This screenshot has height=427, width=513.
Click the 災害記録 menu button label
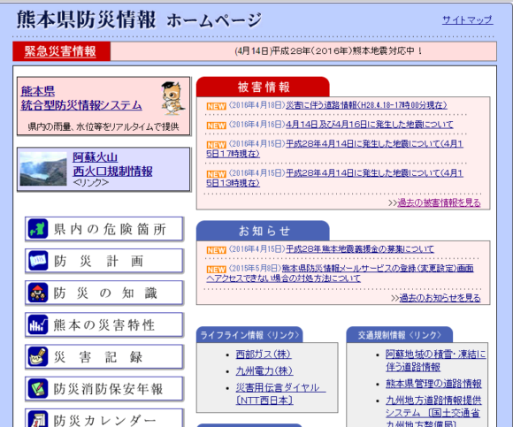pyautogui.click(x=98, y=357)
